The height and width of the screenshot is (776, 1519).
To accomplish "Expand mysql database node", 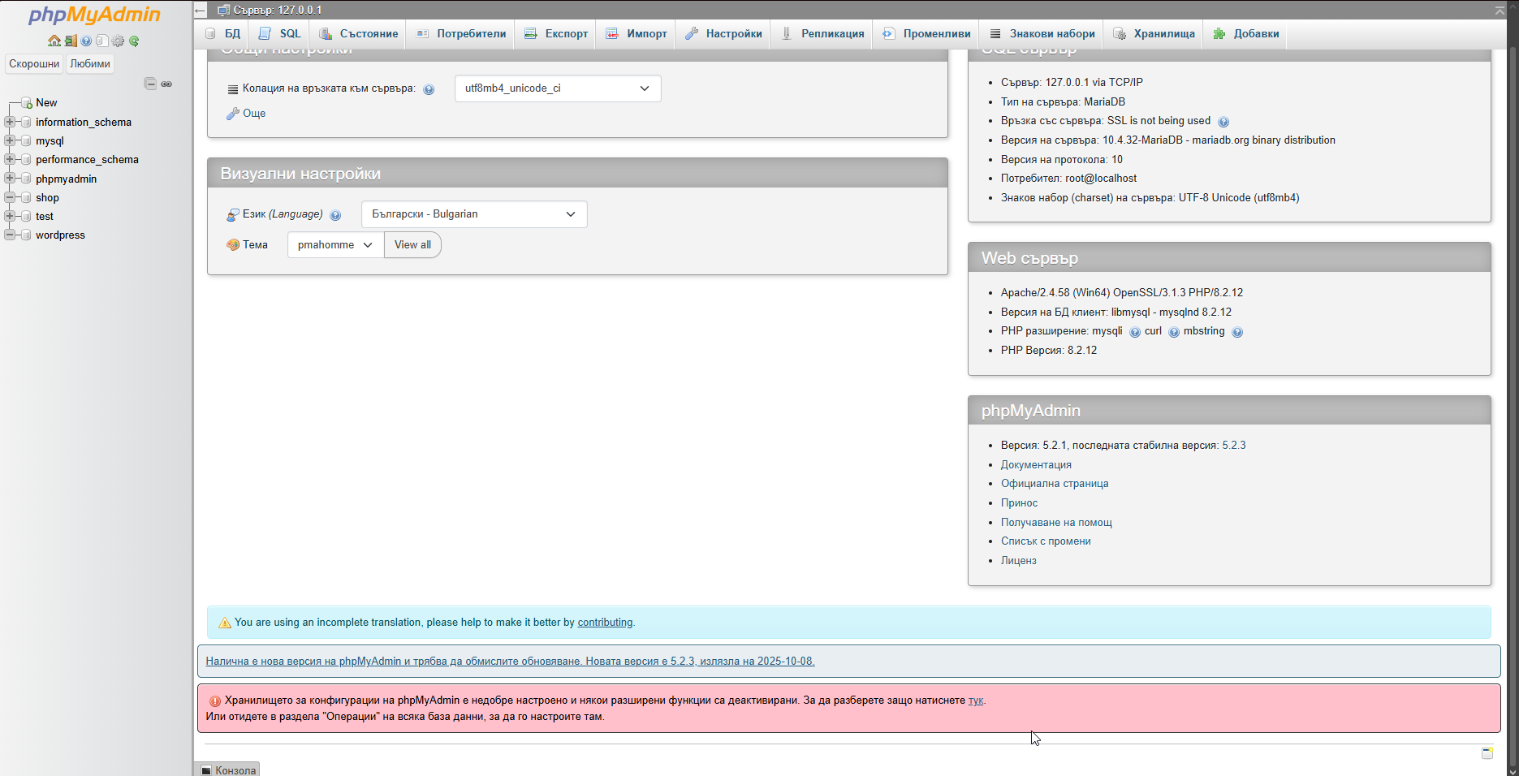I will (10, 140).
